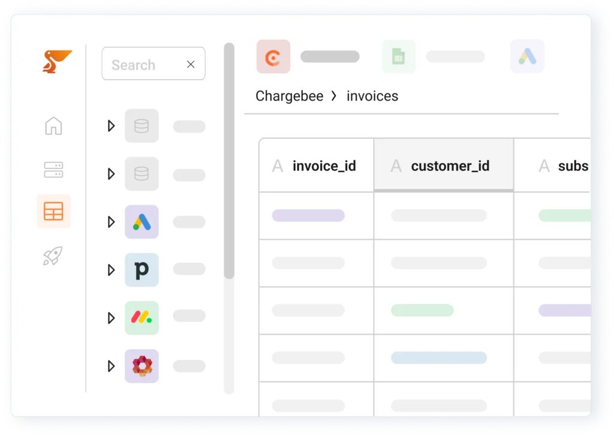614x436 pixels.
Task: Select the Google Ads icon in list
Action: [142, 222]
